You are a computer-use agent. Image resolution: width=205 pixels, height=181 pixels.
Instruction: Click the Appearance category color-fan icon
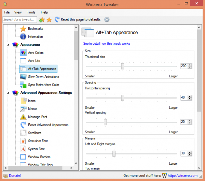(x=15, y=45)
